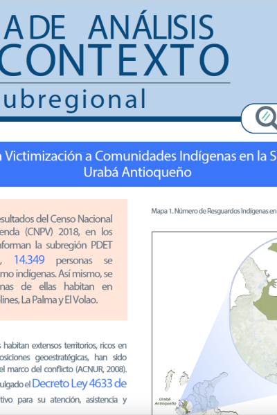The image size is (277, 415).
Task: Click 'Urabá Antioqueño' in the blue banner
Action: (x=137, y=172)
